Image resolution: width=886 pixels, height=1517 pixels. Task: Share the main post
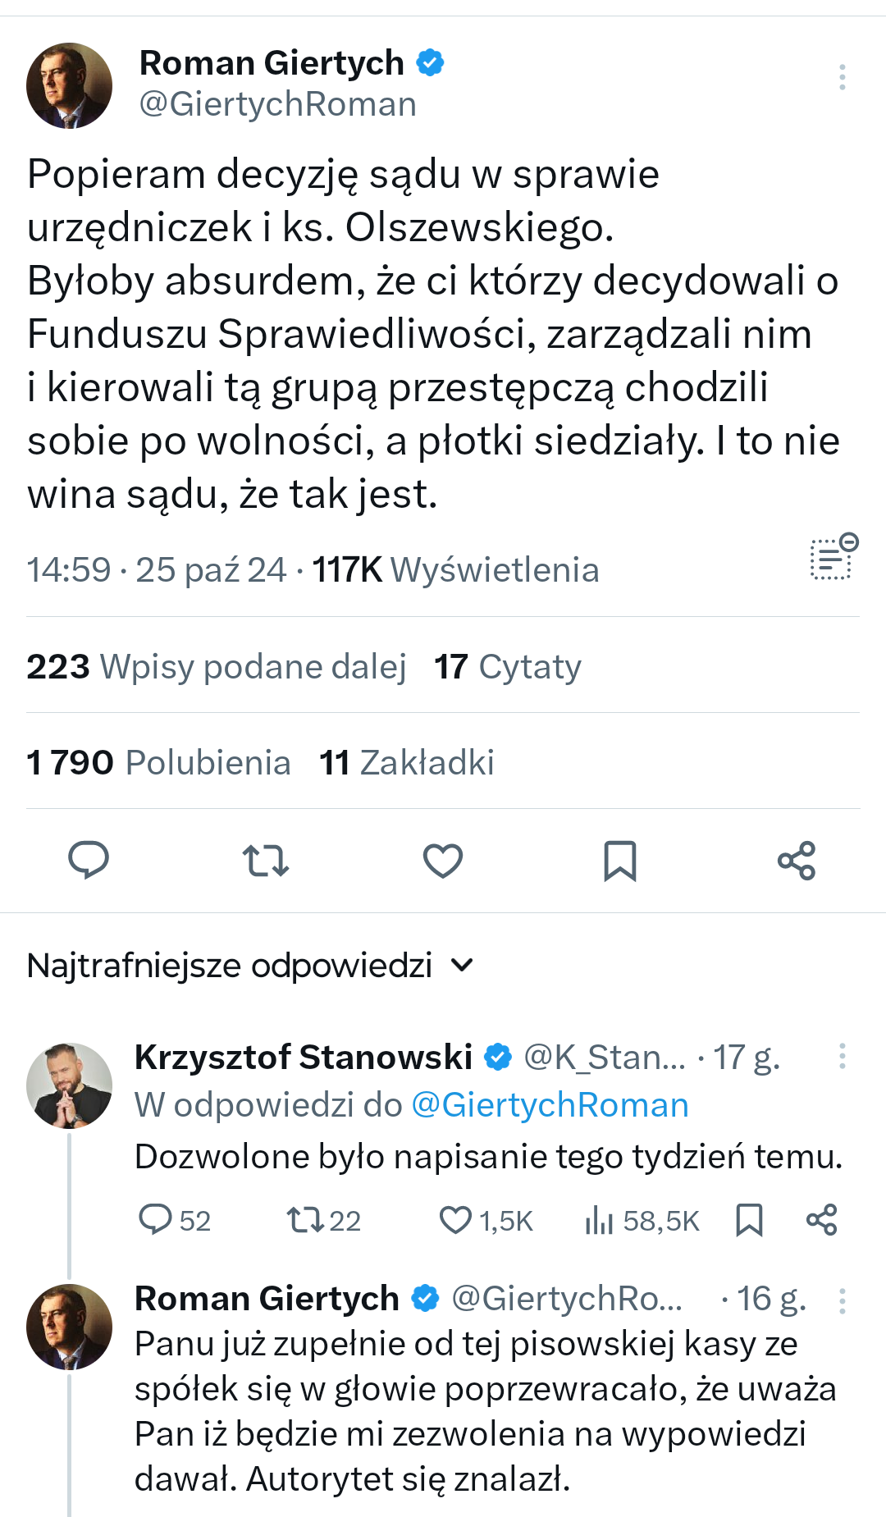(x=797, y=860)
